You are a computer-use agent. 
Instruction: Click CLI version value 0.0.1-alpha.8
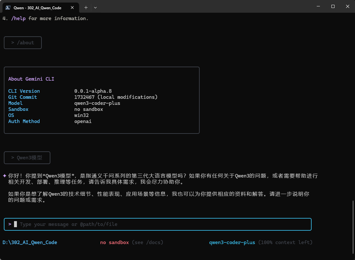point(93,91)
